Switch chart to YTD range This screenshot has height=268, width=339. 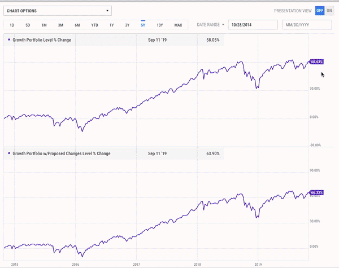[x=94, y=25]
